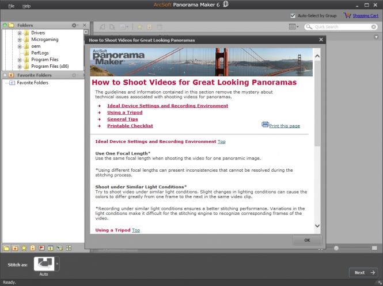The width and height of the screenshot is (383, 286).
Task: Click the help dialog scrollbar down arrow
Action: [x=317, y=226]
